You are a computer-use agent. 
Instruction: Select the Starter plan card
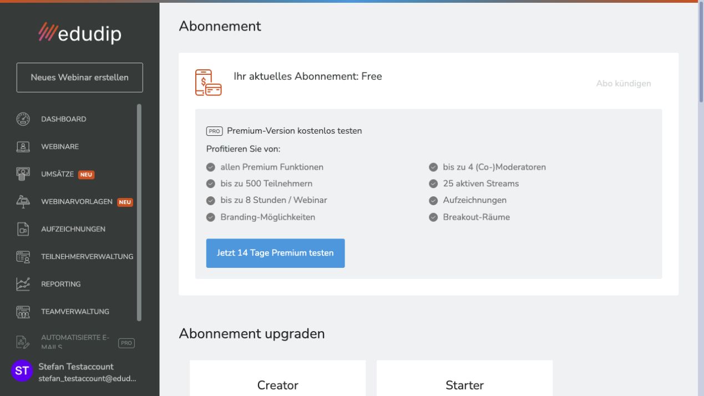(x=464, y=378)
